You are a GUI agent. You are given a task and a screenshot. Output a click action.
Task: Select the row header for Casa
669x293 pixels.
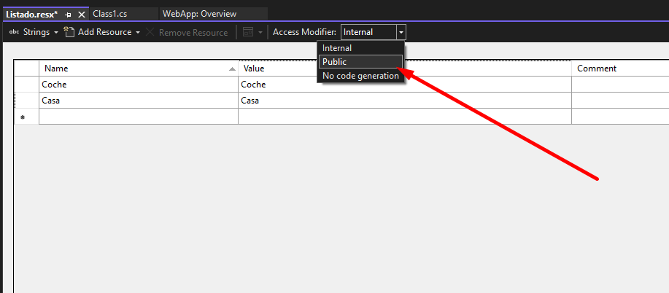[26, 101]
